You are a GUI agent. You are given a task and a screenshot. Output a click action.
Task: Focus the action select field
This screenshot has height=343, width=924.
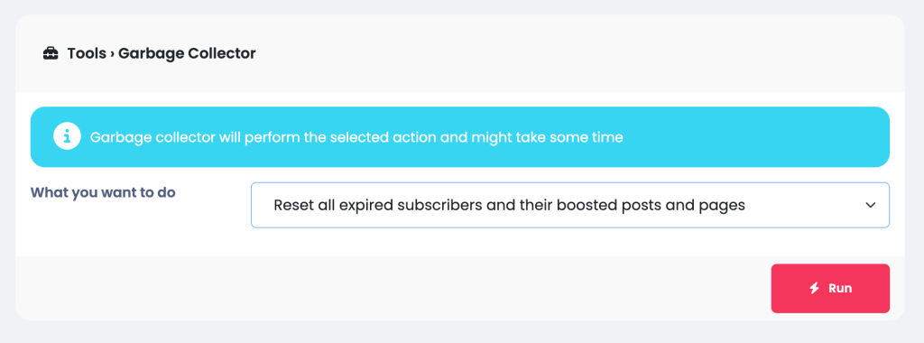[570, 205]
